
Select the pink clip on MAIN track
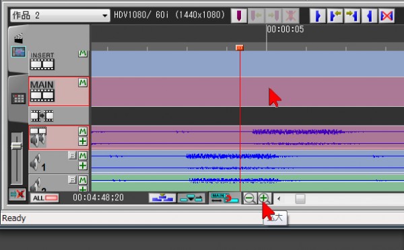click(x=248, y=92)
